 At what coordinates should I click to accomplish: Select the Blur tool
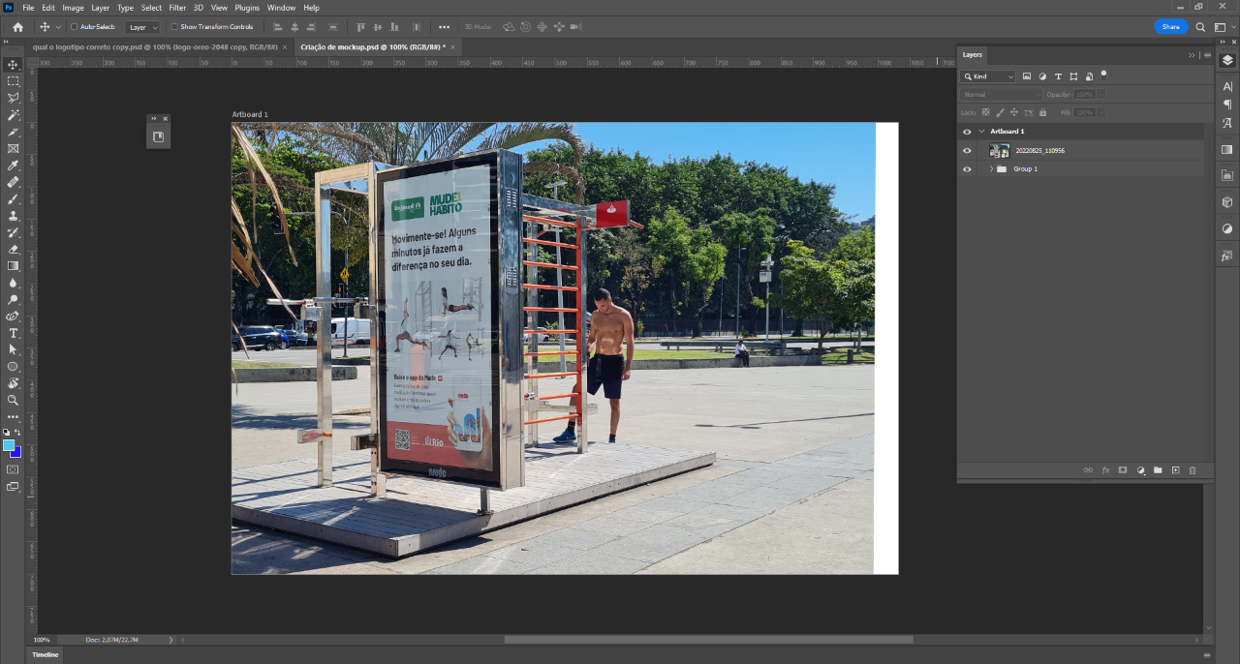(13, 283)
